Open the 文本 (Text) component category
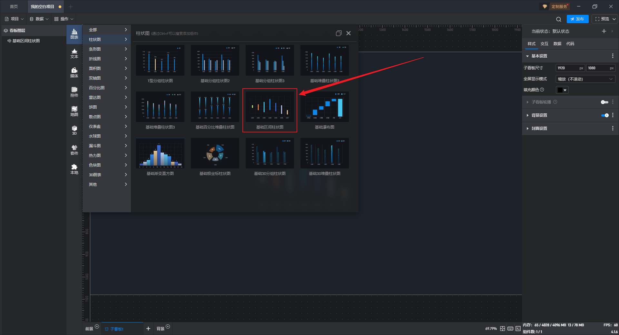This screenshot has height=335, width=619. [x=74, y=53]
